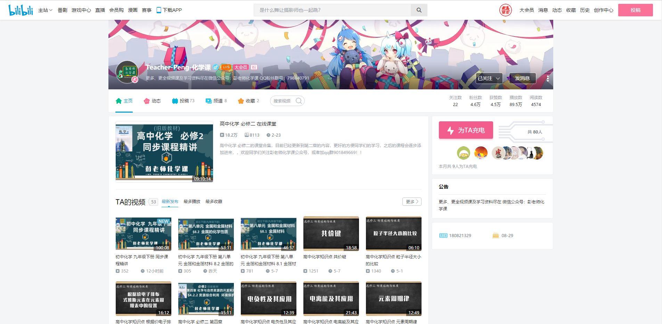Expand 更多 videos link
This screenshot has width=662, height=324.
click(x=412, y=202)
